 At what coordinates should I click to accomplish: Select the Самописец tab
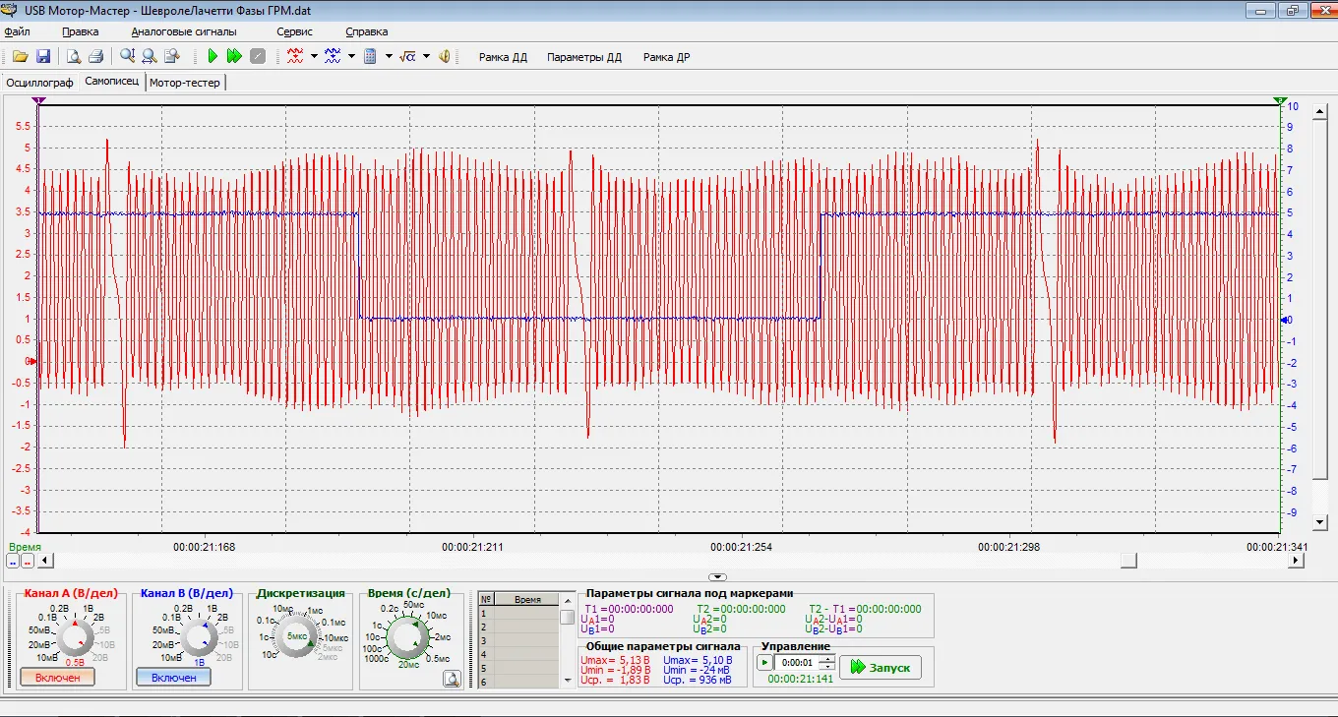112,82
